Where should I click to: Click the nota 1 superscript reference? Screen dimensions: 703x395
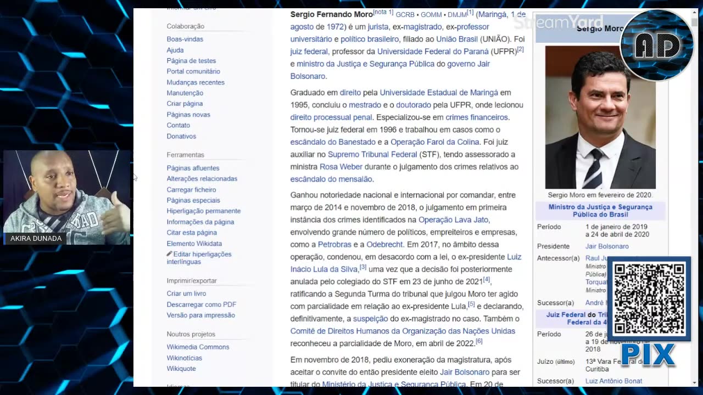click(383, 12)
